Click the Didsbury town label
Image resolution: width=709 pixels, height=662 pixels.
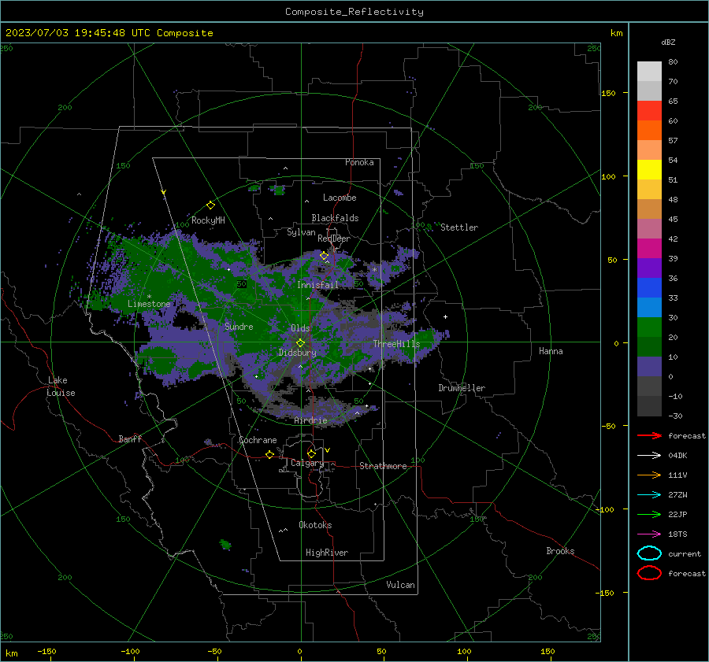(x=297, y=353)
